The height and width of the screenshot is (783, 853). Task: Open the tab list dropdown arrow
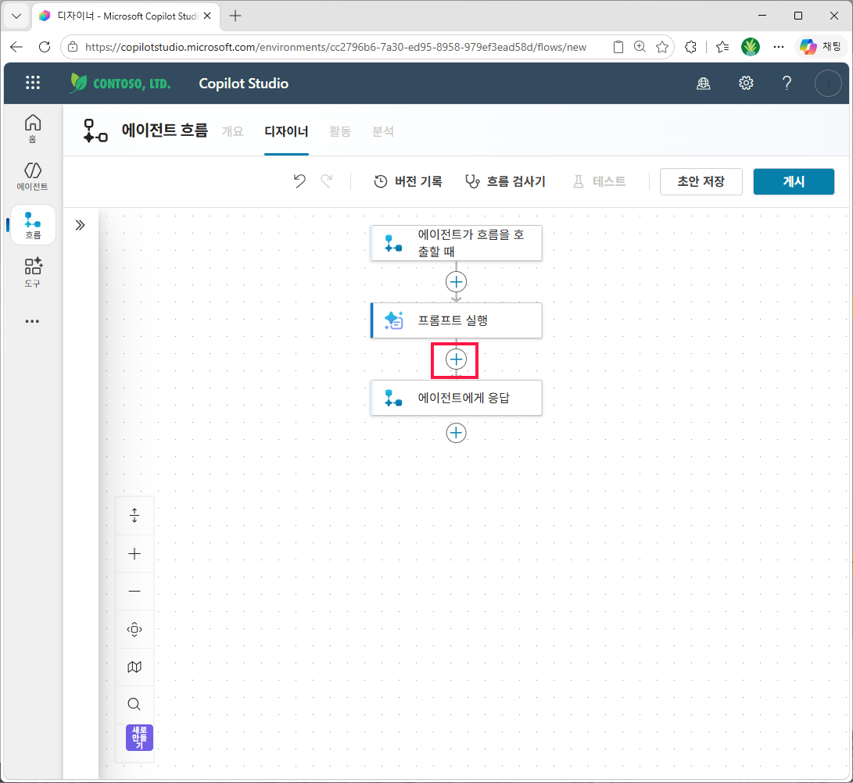coord(16,16)
